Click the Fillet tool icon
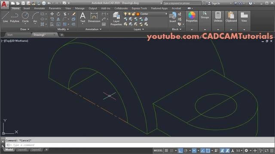Screen dimensions: 275x154 (x=65, y=19)
